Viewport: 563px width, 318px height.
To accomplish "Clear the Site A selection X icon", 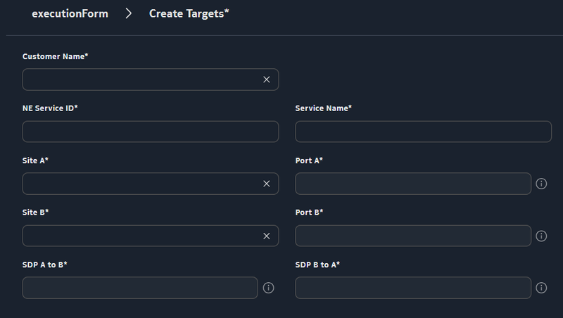I will (x=267, y=184).
